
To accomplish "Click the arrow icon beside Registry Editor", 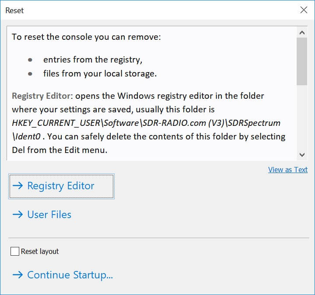I will 17,186.
